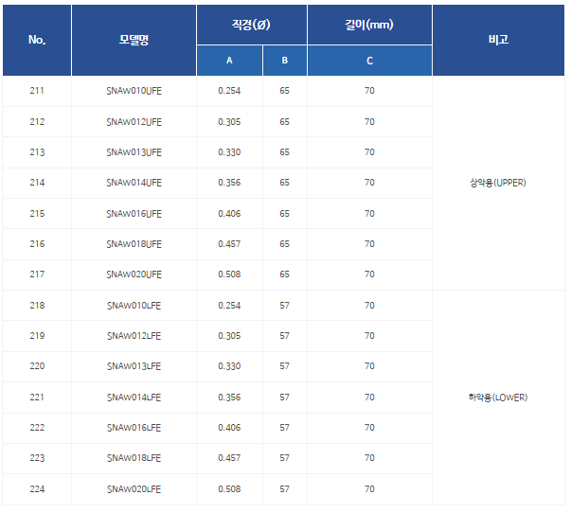Screen dimensions: 571x513
Task: Click the 하악용(LOWER) remark cell
Action: point(498,398)
